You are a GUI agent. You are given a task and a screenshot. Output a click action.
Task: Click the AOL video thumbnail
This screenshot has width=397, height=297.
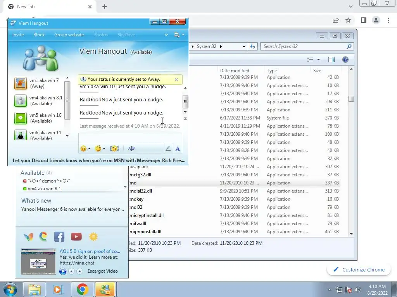pos(38,262)
